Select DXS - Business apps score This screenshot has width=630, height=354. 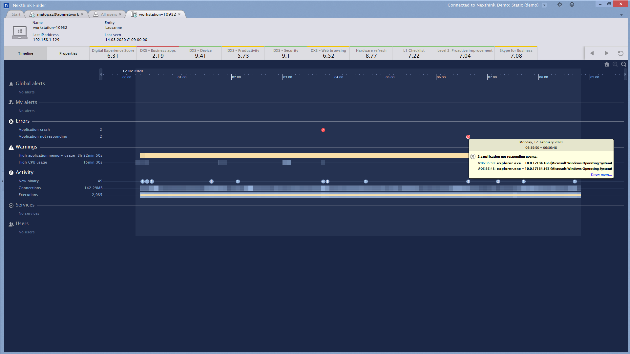pyautogui.click(x=158, y=53)
